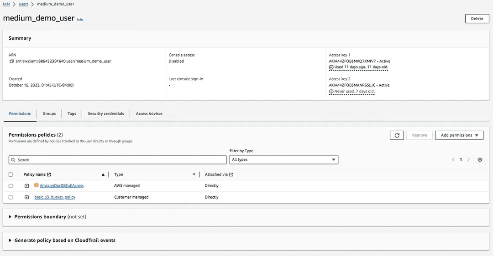This screenshot has height=256, width=493.
Task: Click the Delete user button
Action: (477, 19)
